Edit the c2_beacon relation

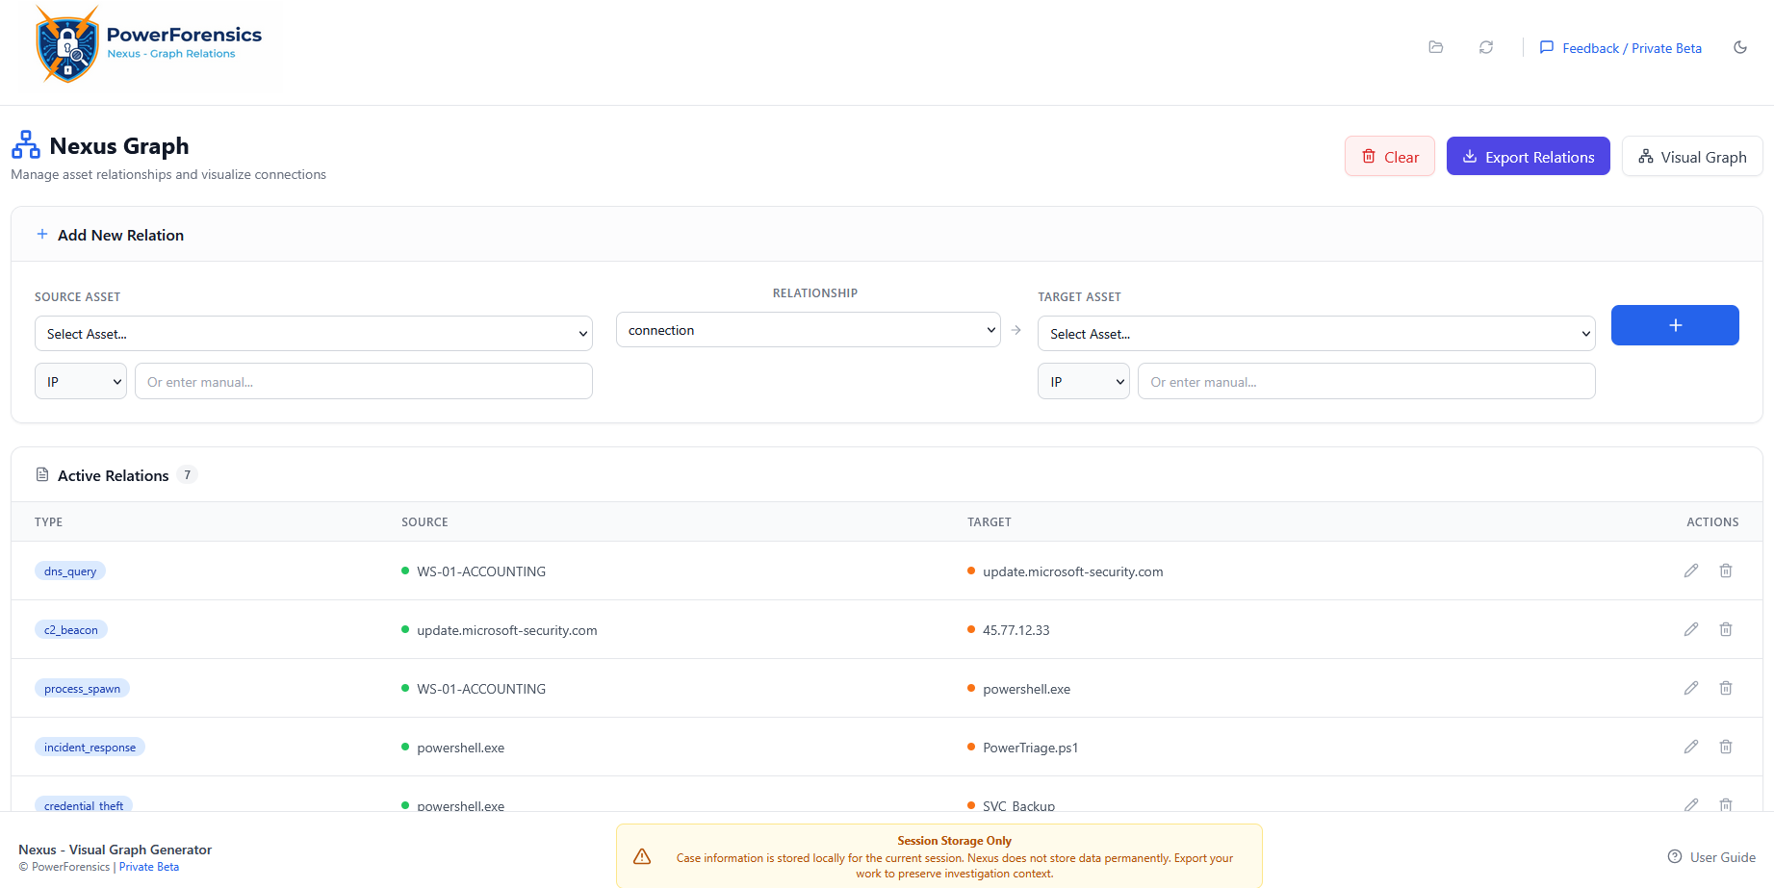click(1690, 629)
